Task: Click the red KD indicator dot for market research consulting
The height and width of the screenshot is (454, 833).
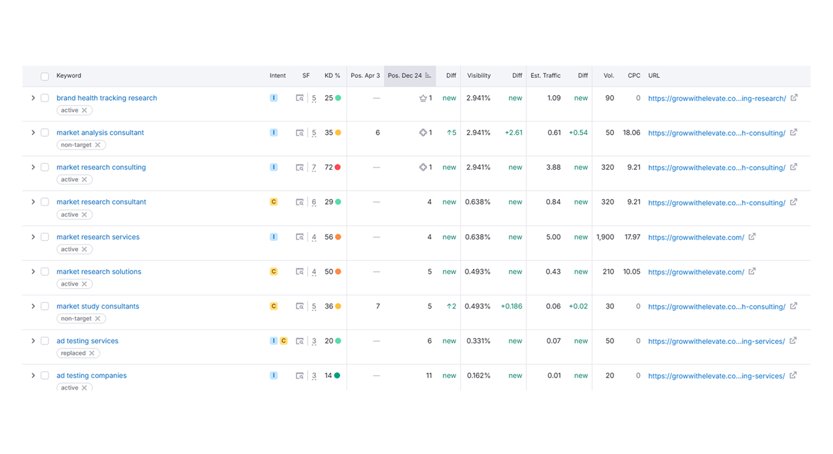Action: click(338, 167)
